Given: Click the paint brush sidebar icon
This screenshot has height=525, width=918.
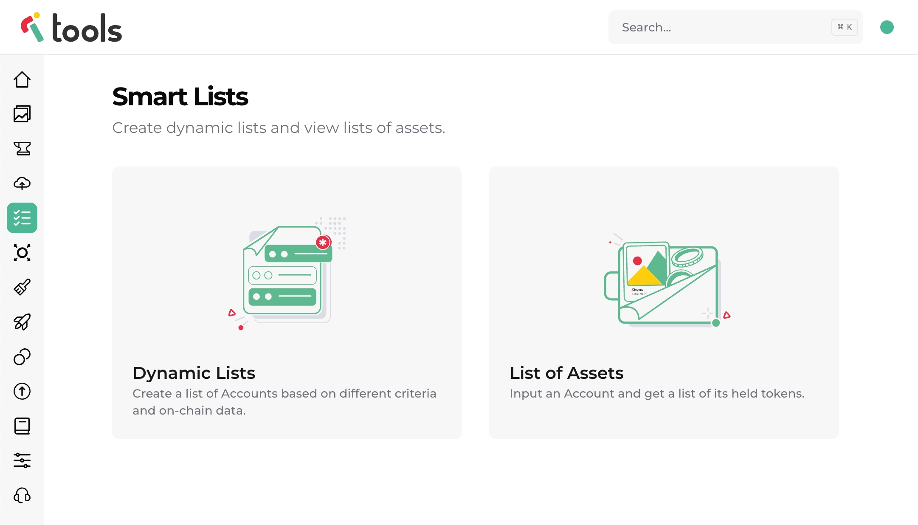Looking at the screenshot, I should [x=22, y=287].
